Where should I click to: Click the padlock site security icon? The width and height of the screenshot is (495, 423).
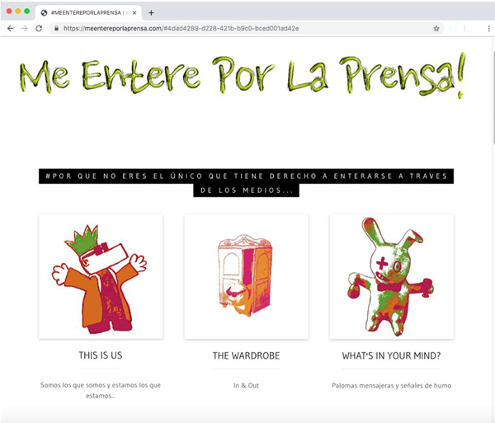tap(56, 28)
